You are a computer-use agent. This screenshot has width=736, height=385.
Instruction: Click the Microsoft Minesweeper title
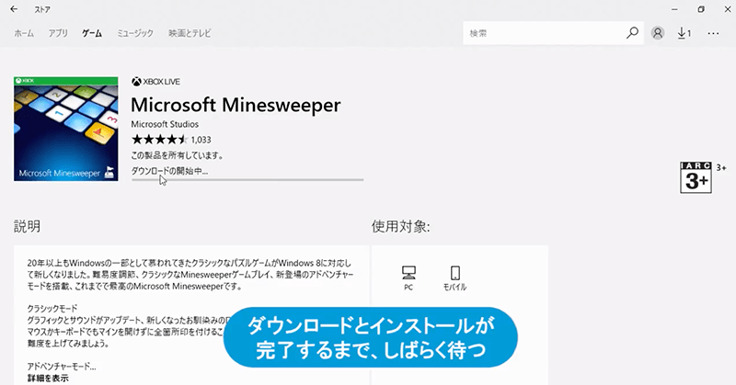click(236, 105)
